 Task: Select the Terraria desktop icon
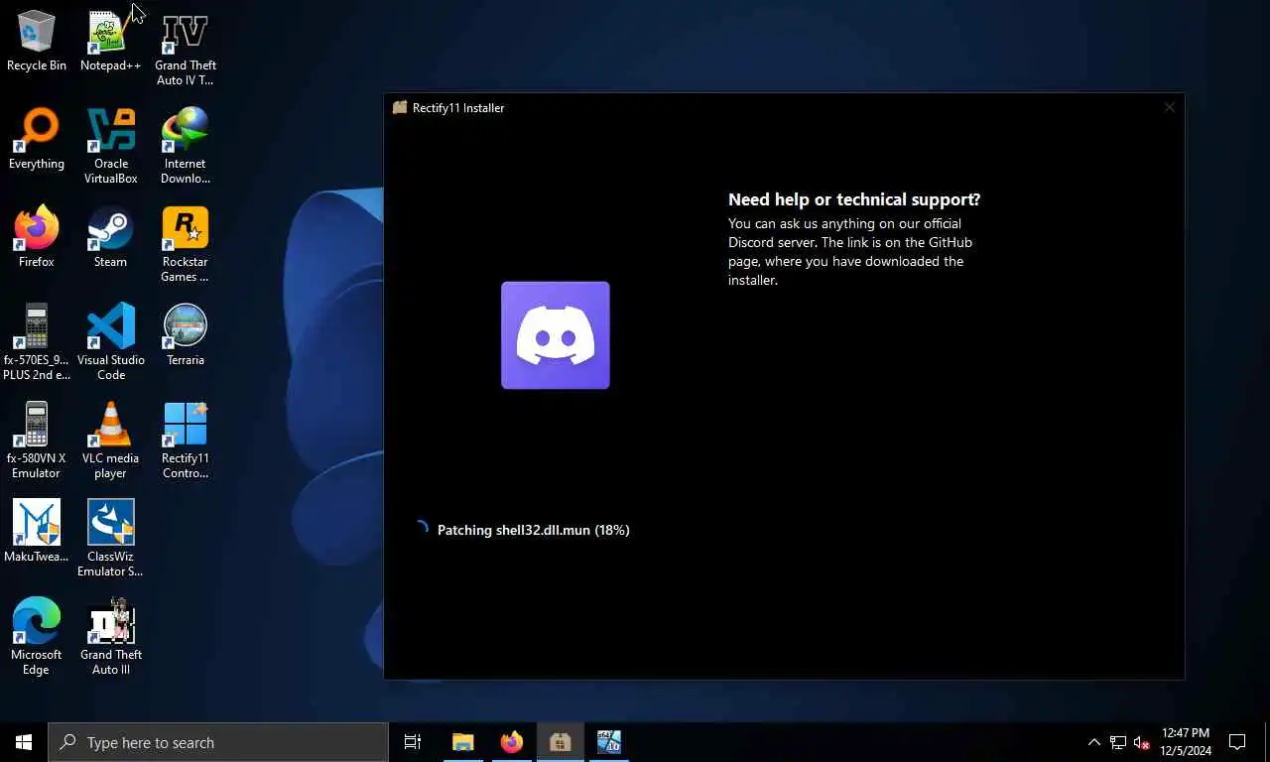tap(185, 336)
